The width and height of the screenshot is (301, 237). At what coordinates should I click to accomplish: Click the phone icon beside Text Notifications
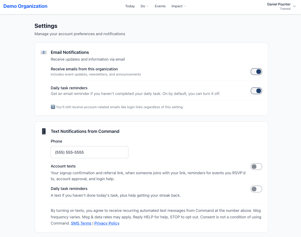click(x=44, y=131)
